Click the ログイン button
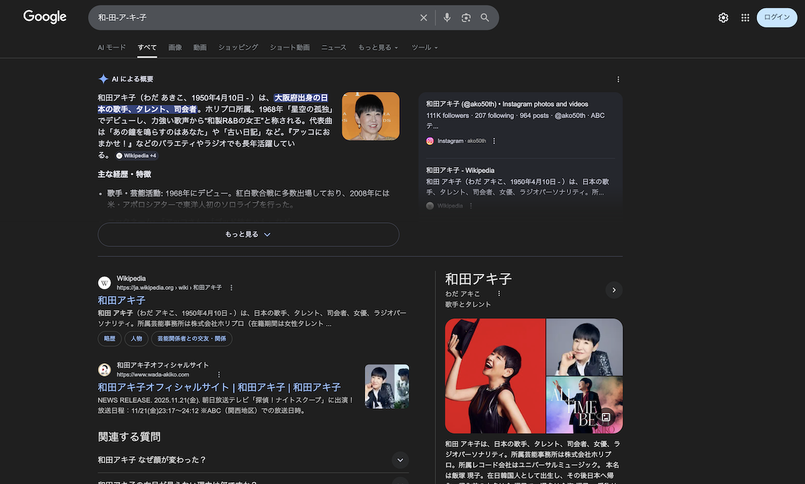Image resolution: width=805 pixels, height=484 pixels. (x=776, y=17)
